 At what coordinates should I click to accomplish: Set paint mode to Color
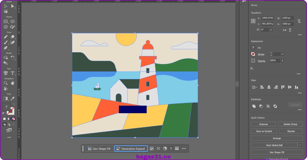[x=4, y=119]
